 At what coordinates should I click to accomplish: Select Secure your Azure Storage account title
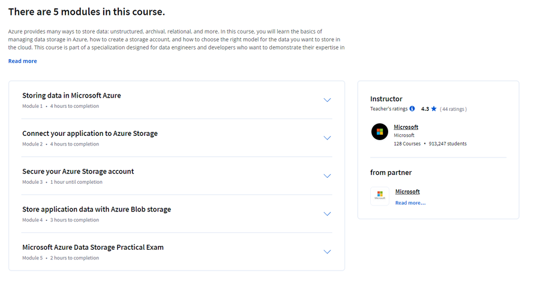[78, 171]
